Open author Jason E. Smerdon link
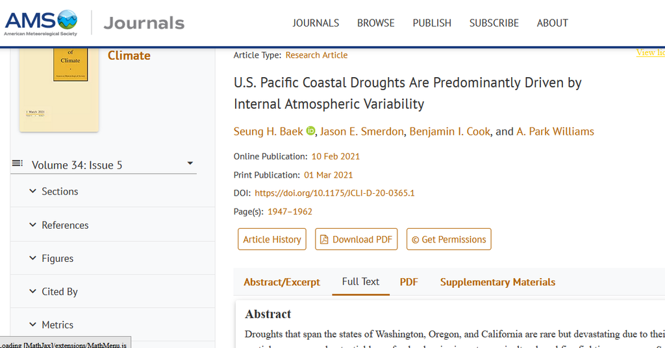The image size is (665, 348). (x=362, y=132)
